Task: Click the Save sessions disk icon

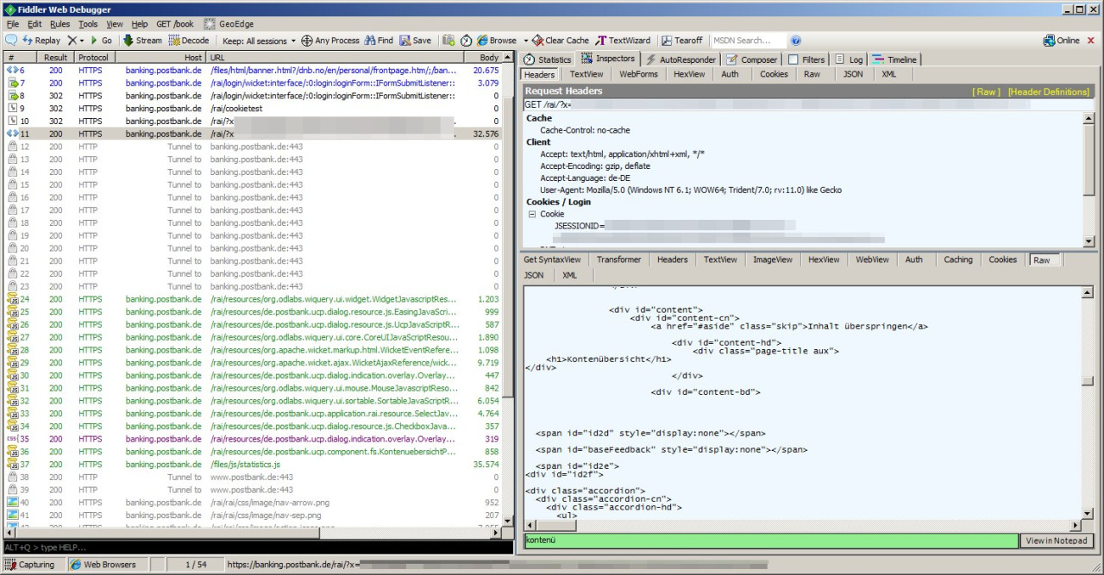Action: coord(405,41)
